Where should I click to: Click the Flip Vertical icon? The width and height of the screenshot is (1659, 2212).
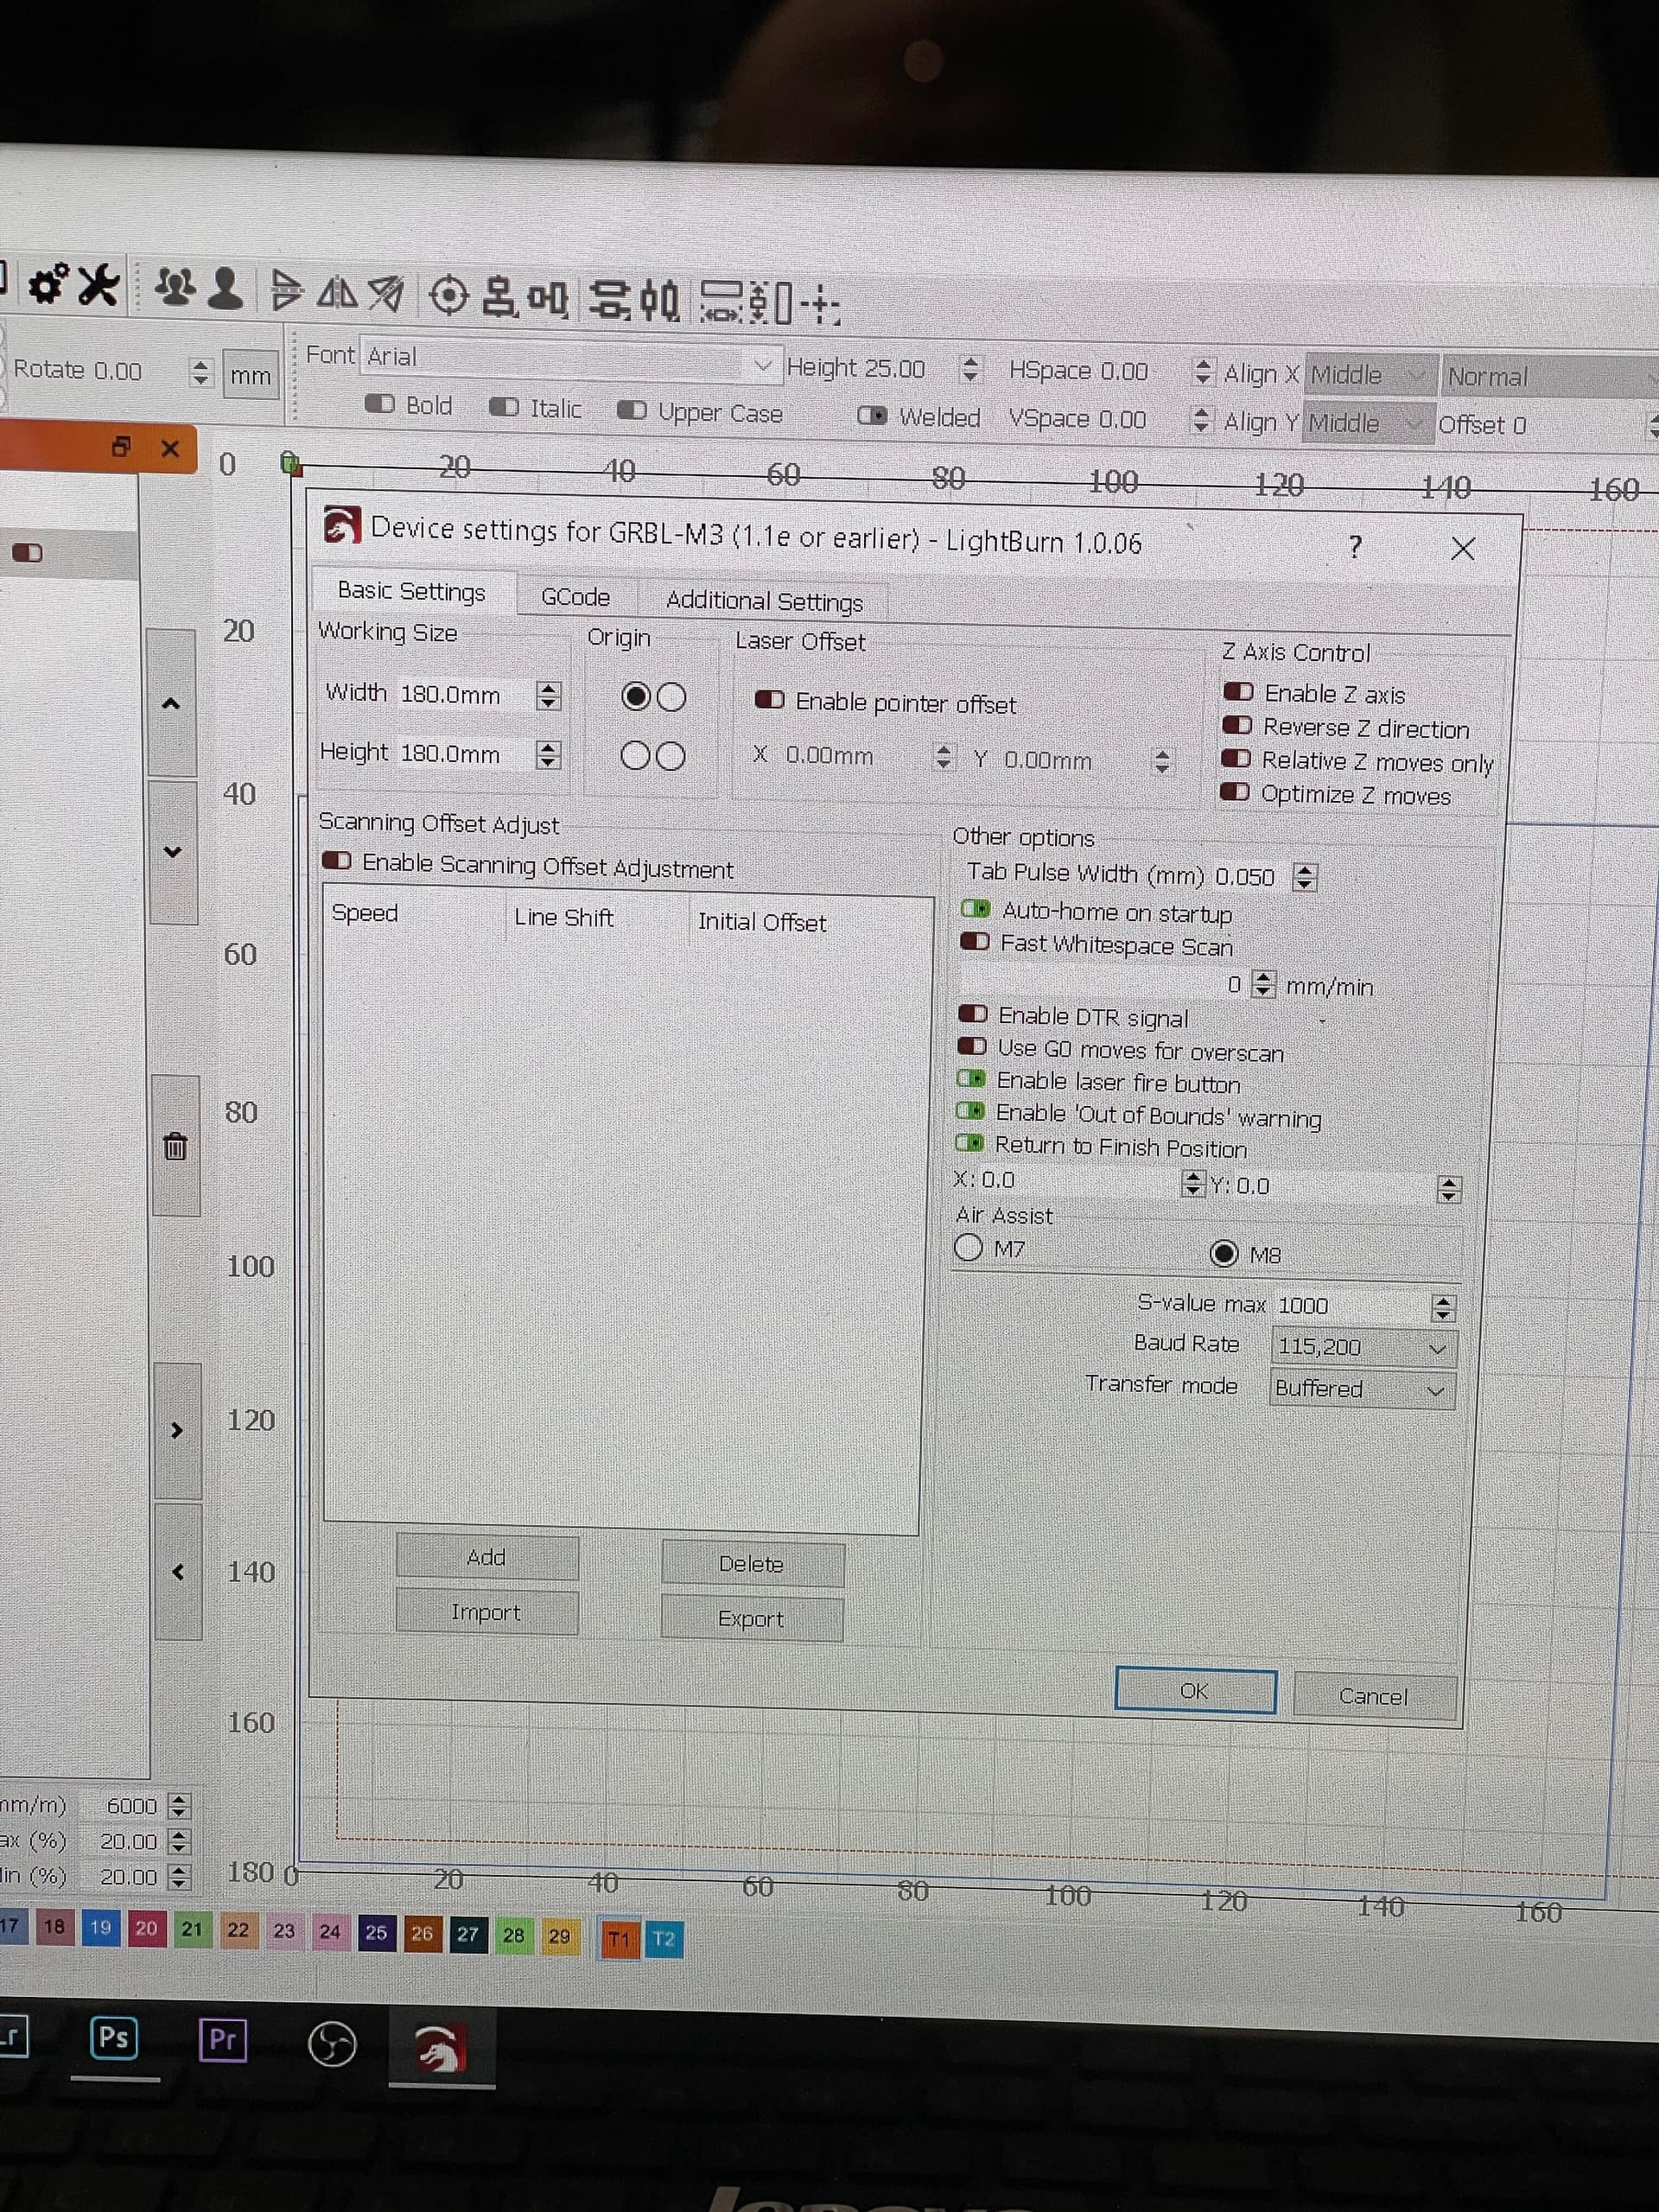click(285, 290)
